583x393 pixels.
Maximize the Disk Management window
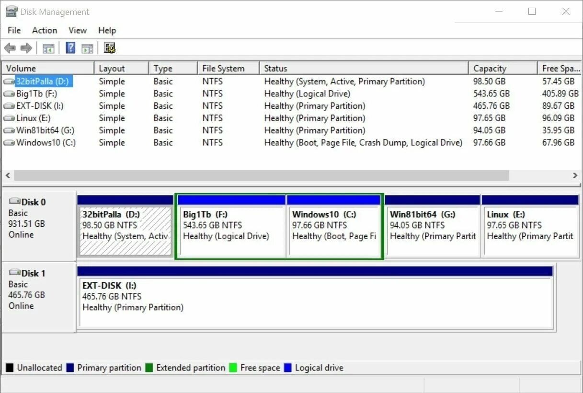pos(532,12)
